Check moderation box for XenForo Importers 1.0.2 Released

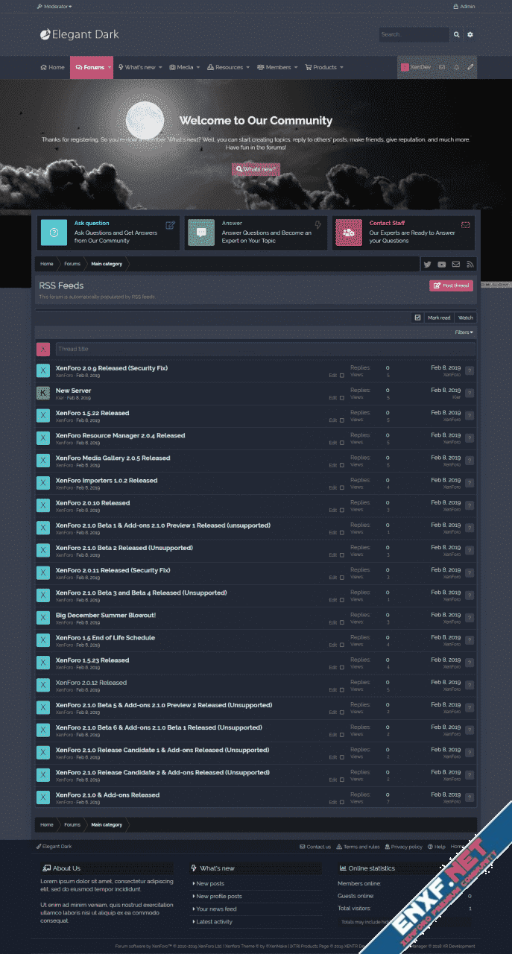(342, 487)
